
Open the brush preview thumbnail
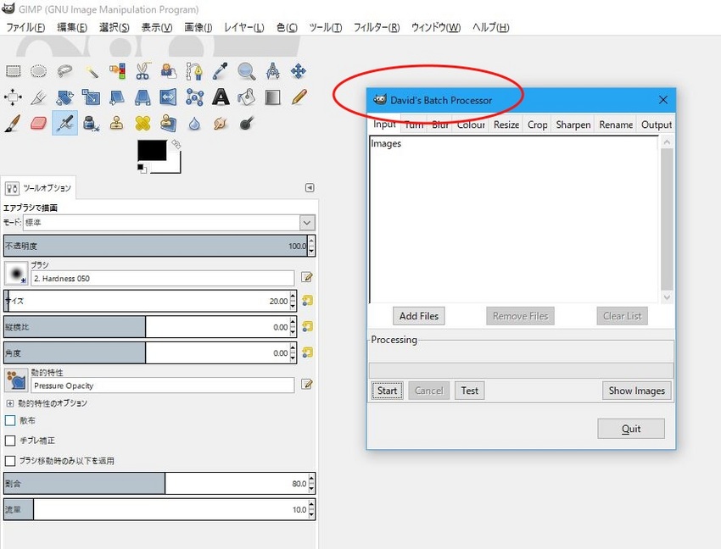15,274
